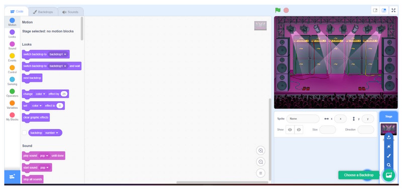The image size is (402, 189).
Task: Switch to small stage layout
Action: 375,10
